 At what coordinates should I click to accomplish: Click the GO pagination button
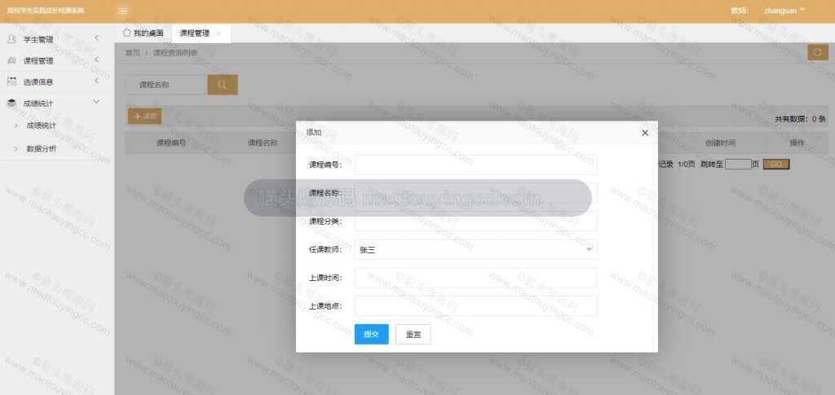776,165
